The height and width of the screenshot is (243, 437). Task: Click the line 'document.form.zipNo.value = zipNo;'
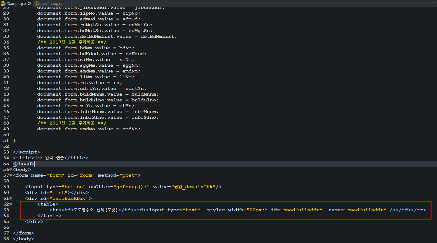point(89,13)
